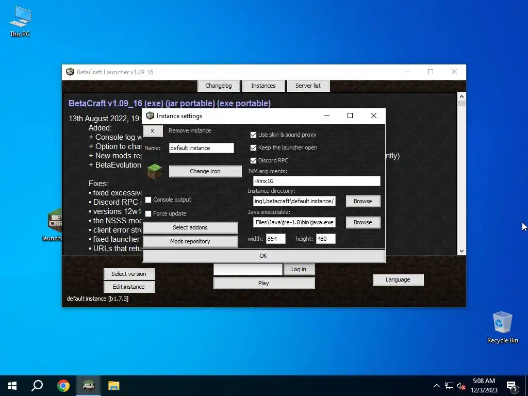Enable Force update checkbox
528x396 pixels.
pos(148,213)
